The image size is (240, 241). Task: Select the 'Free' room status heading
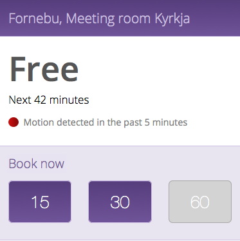pos(44,69)
